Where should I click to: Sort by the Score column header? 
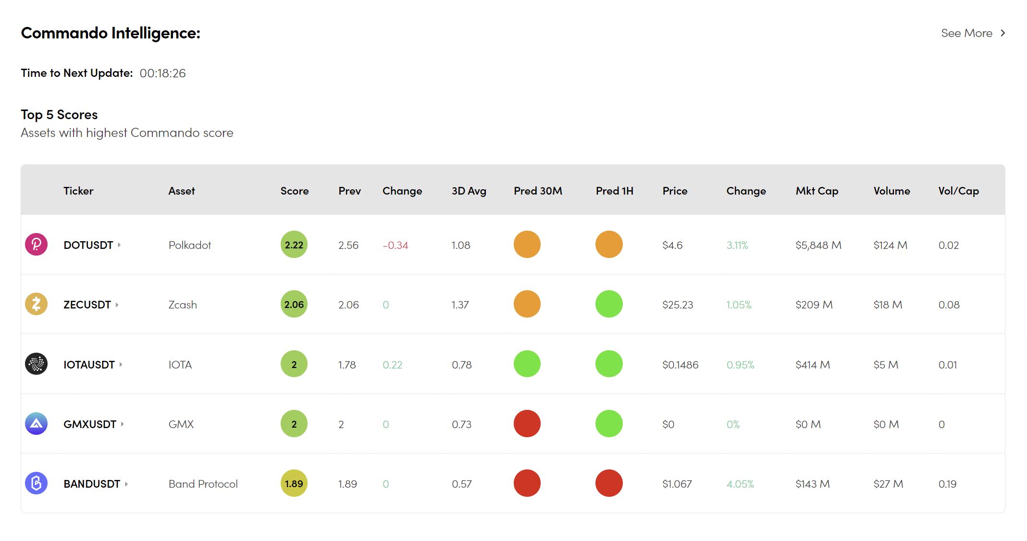coord(294,191)
